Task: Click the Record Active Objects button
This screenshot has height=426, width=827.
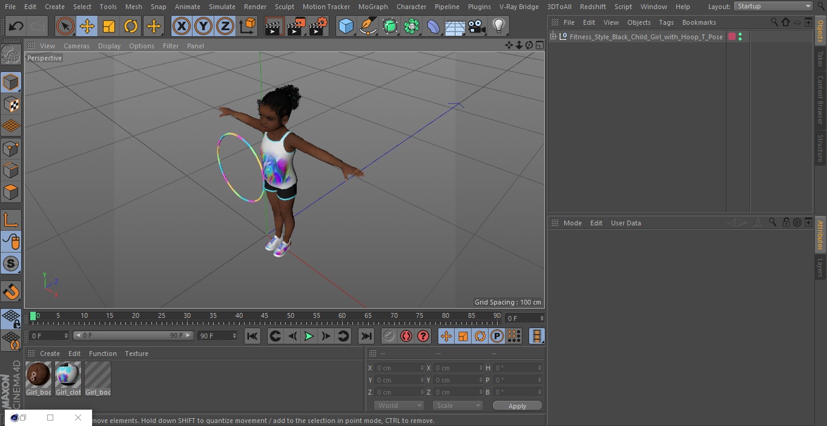Action: 389,336
